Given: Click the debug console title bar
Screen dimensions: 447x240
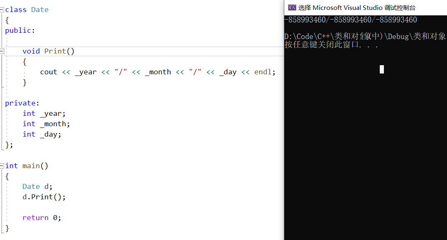Looking at the screenshot, I should tap(365, 7).
